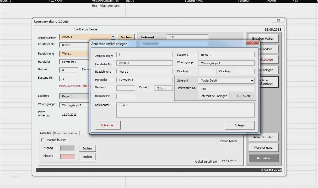Open the Kommentar tab
Viewport: 318px width, 188px height.
[71, 133]
